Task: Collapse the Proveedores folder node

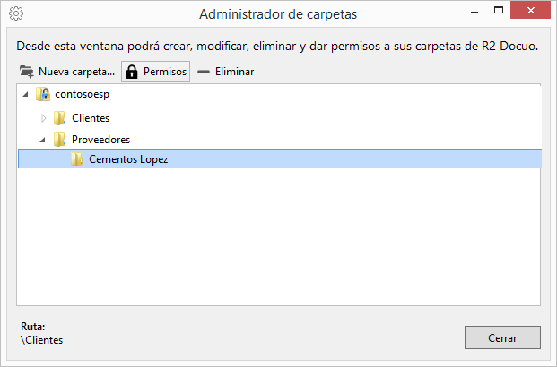Action: click(43, 140)
